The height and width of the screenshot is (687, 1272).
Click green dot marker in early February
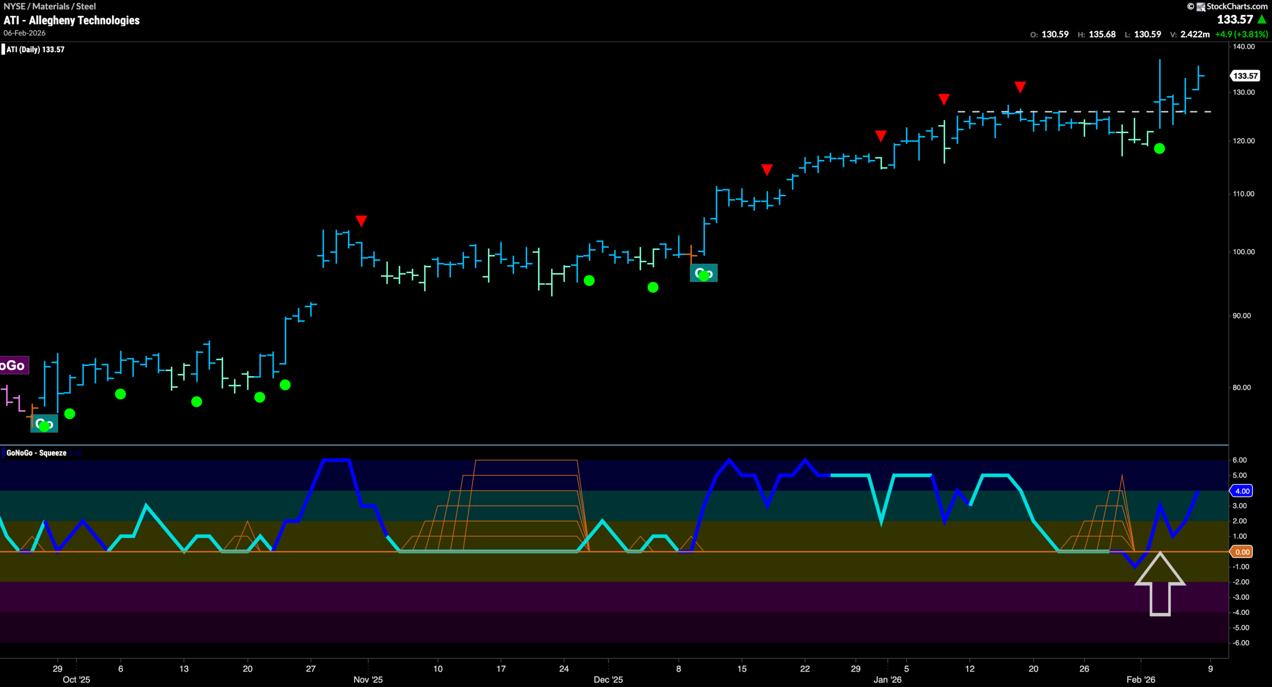pos(1159,149)
